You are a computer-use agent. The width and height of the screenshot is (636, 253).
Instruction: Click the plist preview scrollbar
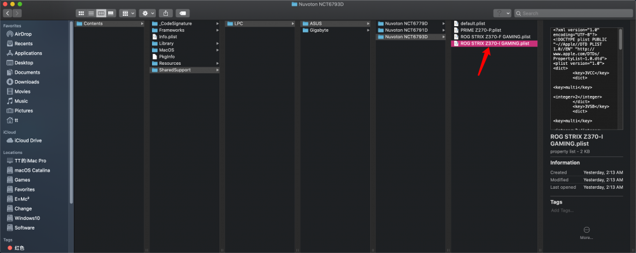[x=620, y=39]
